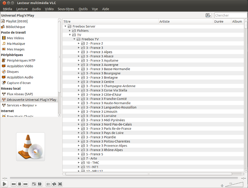Sort by the Titre column header
This screenshot has width=248, height=188.
coord(111,21)
